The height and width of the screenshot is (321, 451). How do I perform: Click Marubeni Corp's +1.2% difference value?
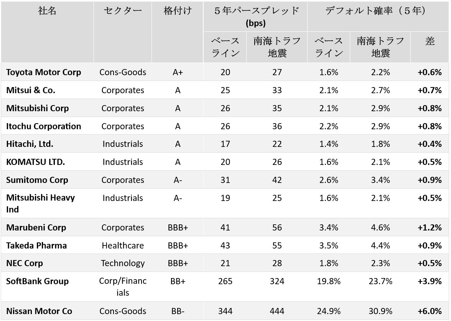430,227
